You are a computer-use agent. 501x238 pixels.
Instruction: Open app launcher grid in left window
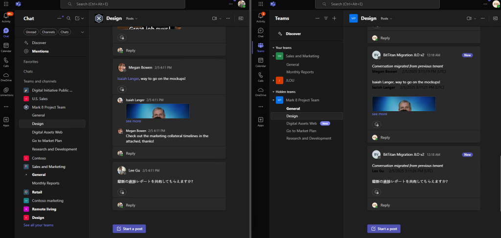pos(6,4)
